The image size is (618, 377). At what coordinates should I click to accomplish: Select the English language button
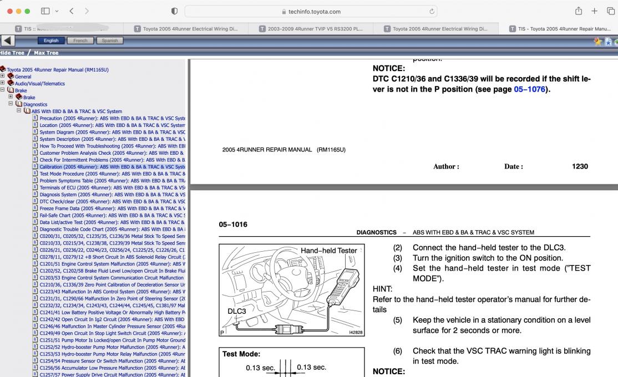(x=51, y=40)
